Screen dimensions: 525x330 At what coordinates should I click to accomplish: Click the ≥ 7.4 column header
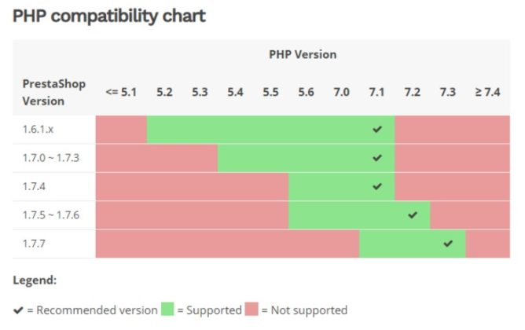coord(487,92)
